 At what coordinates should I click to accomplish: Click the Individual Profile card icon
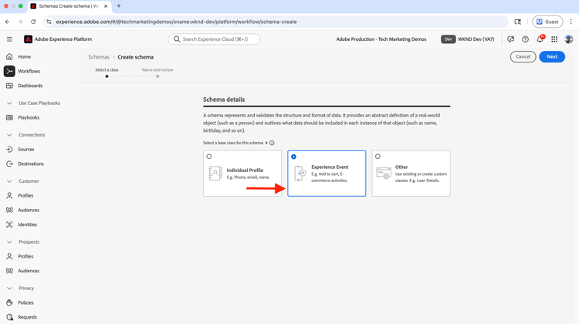click(215, 174)
